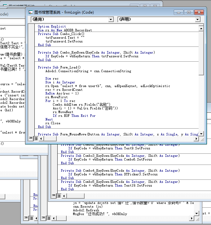Minimize the frmLogin code window
Image resolution: width=211 pixels, height=225 pixels.
(179, 12)
